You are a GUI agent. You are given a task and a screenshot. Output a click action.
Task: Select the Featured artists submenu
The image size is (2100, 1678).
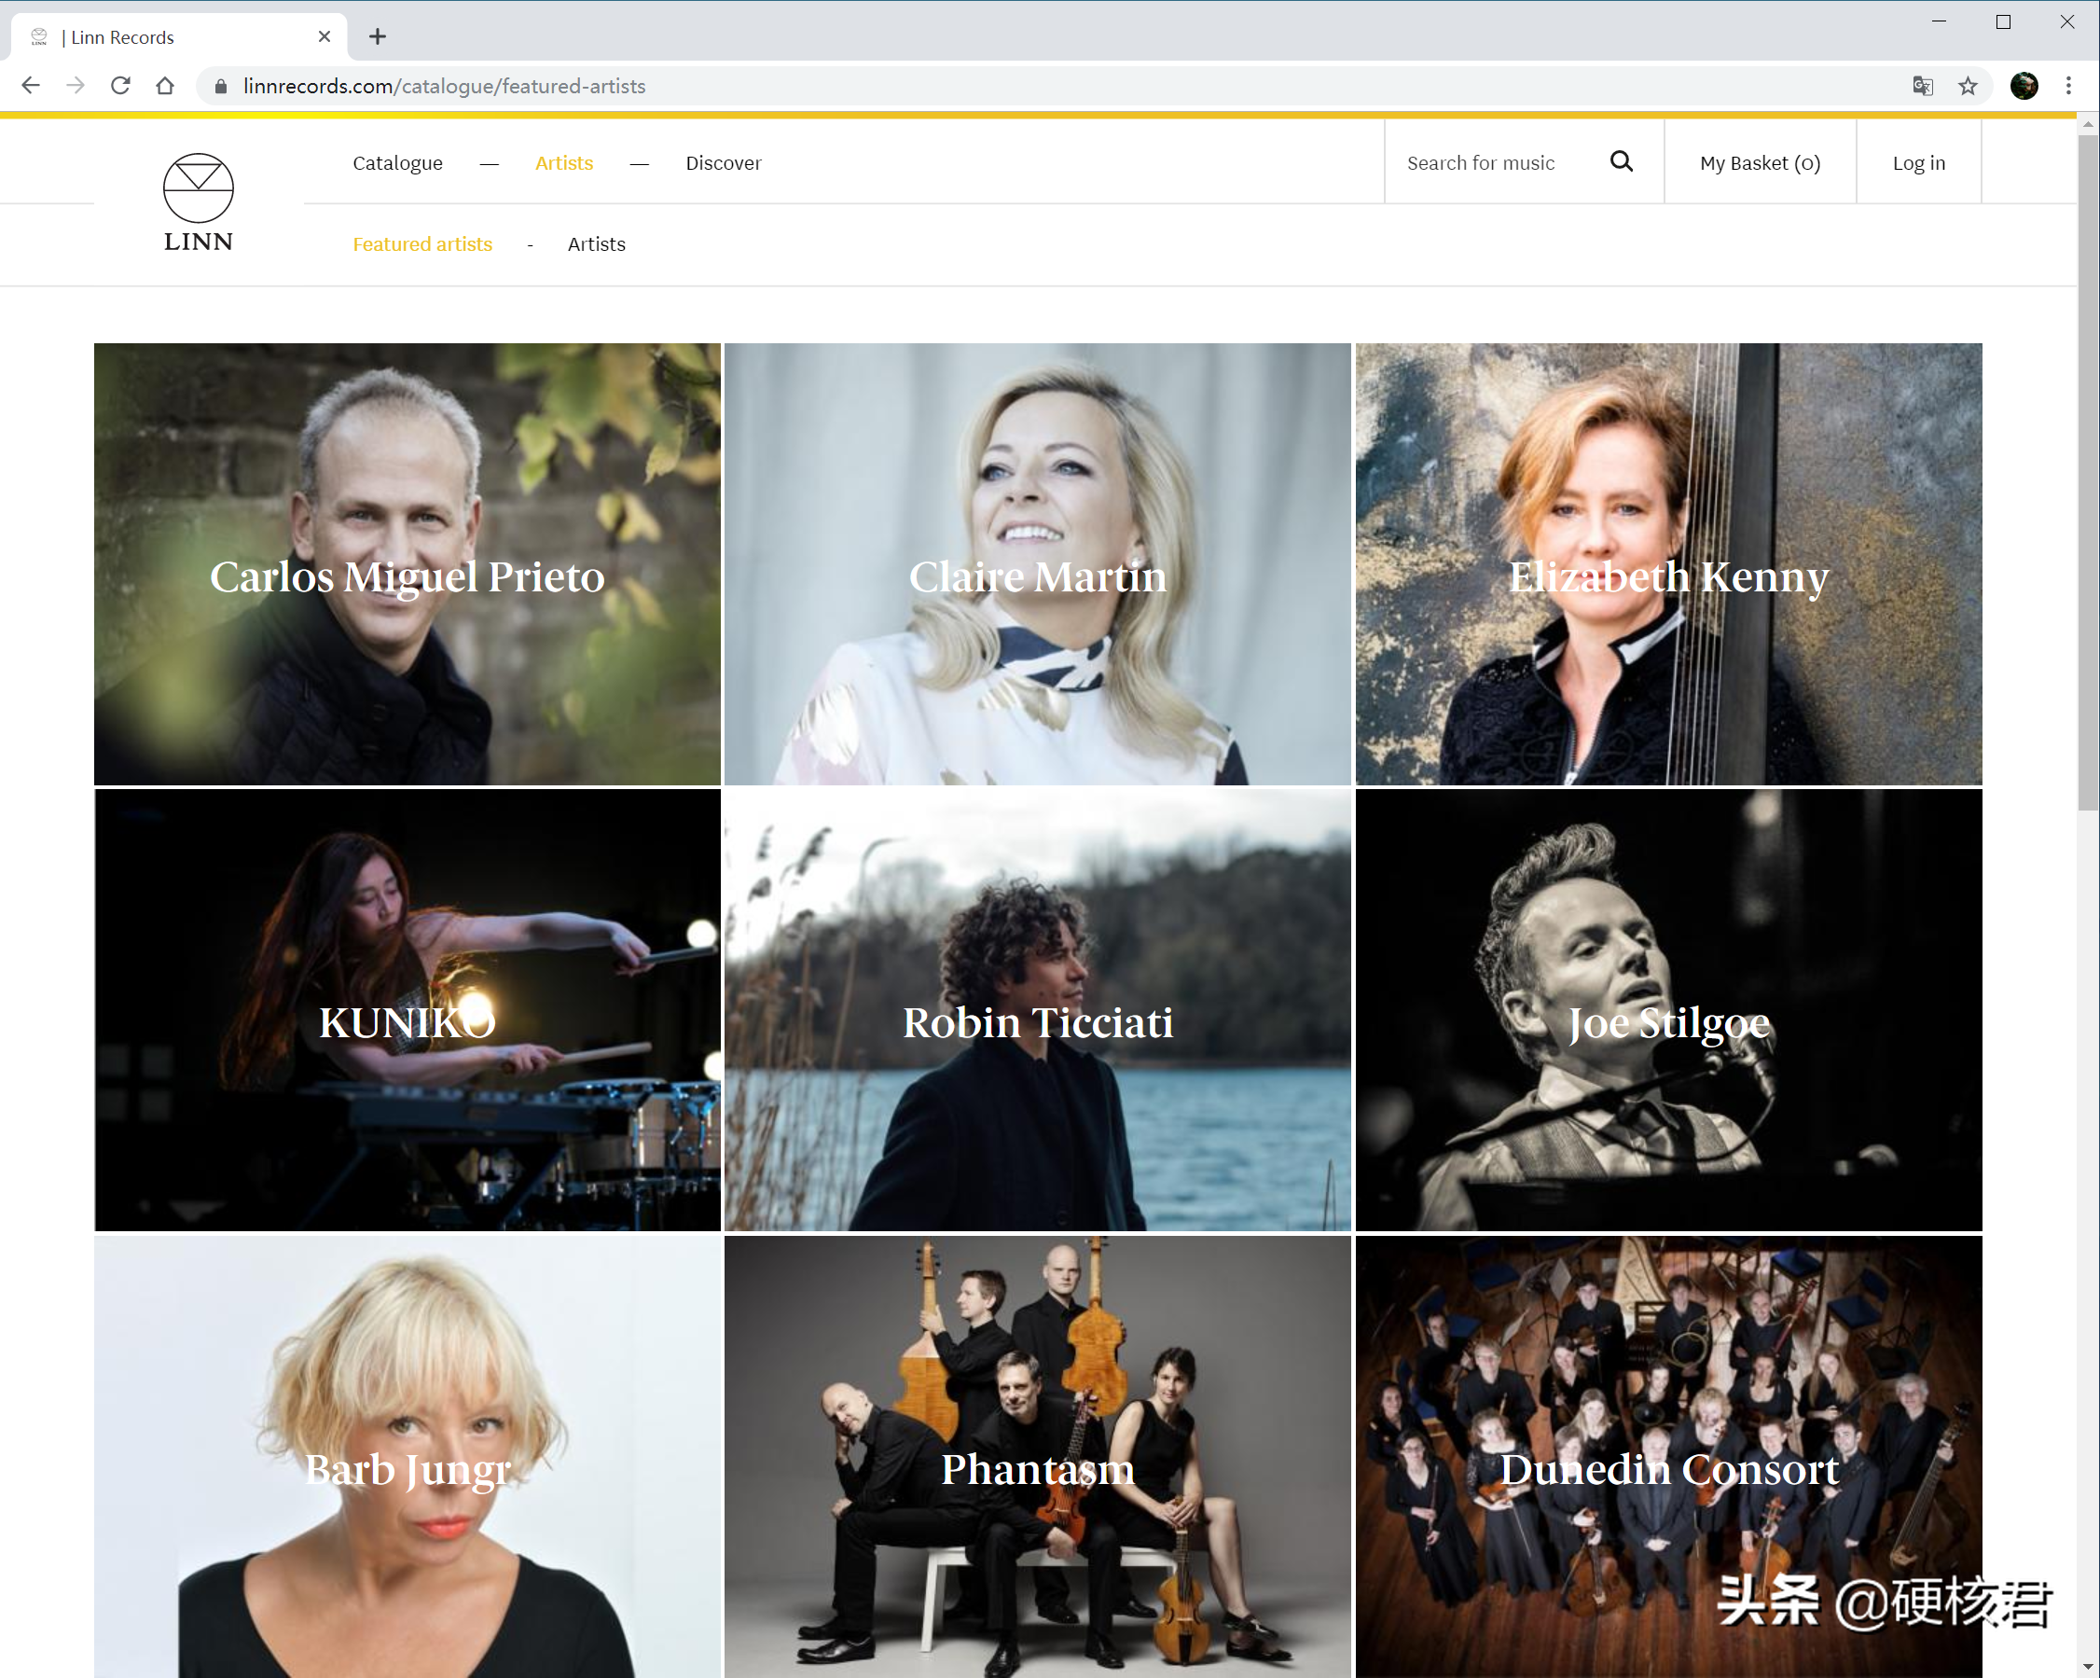422,244
